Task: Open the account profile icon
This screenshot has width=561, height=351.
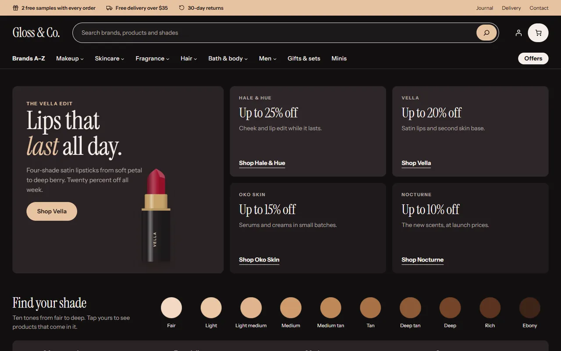Action: coord(518,32)
